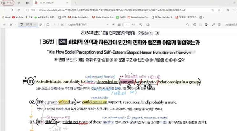Open the 지도 maps bookmark
The width and height of the screenshot is (237, 131).
tap(29, 17)
